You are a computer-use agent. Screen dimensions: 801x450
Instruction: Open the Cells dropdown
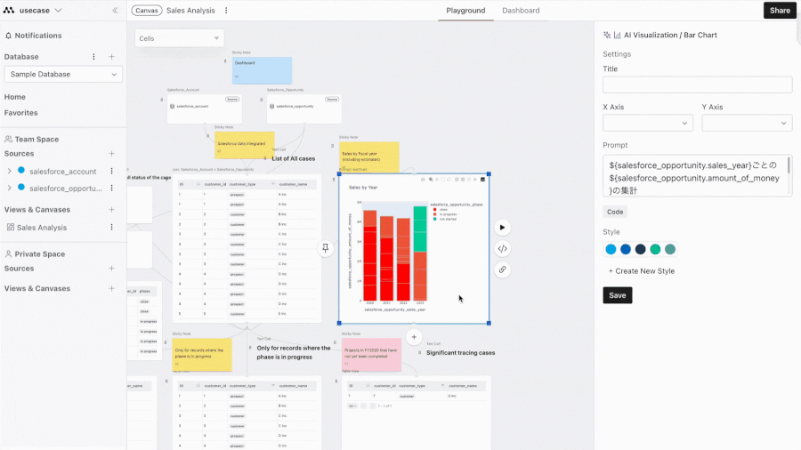[179, 38]
